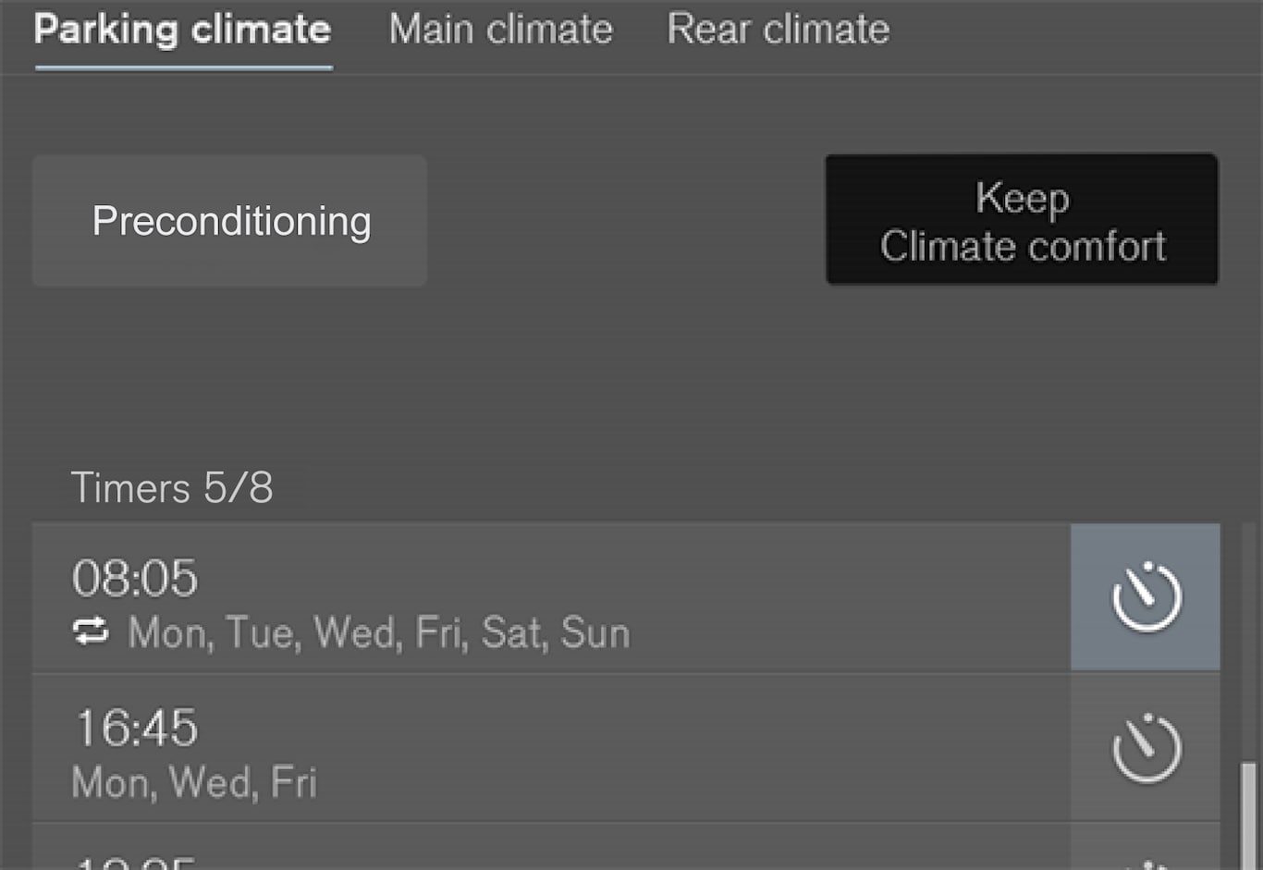Click the 16:45 timer time label
The height and width of the screenshot is (870, 1263).
point(135,728)
